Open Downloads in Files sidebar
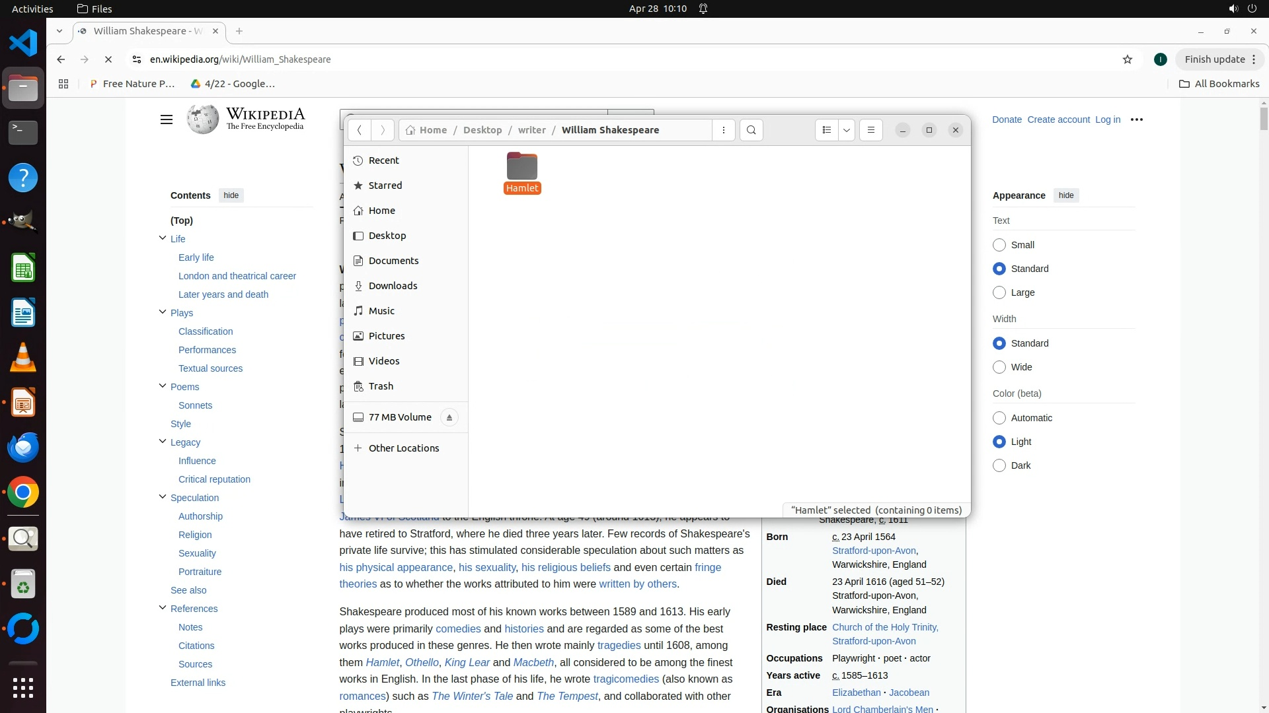The height and width of the screenshot is (713, 1269). 393,286
